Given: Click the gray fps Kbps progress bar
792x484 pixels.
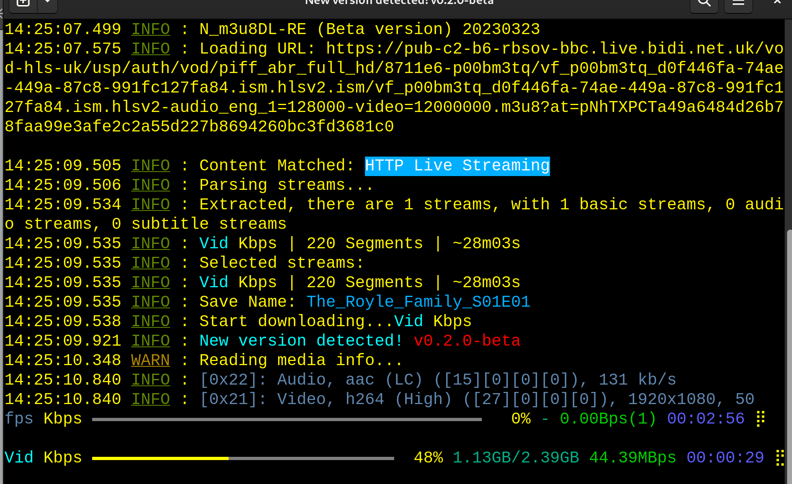Looking at the screenshot, I should click(x=287, y=419).
